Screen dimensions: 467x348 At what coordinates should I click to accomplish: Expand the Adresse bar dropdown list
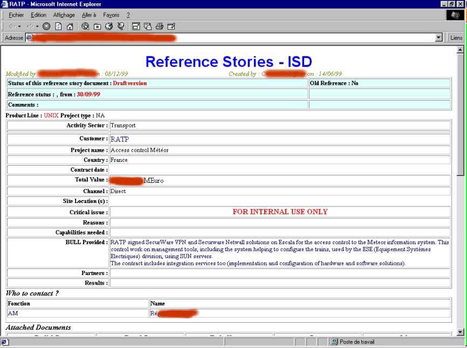tap(439, 38)
